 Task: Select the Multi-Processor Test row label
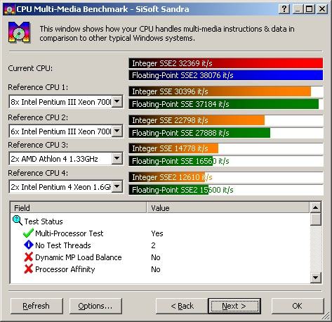(x=69, y=233)
